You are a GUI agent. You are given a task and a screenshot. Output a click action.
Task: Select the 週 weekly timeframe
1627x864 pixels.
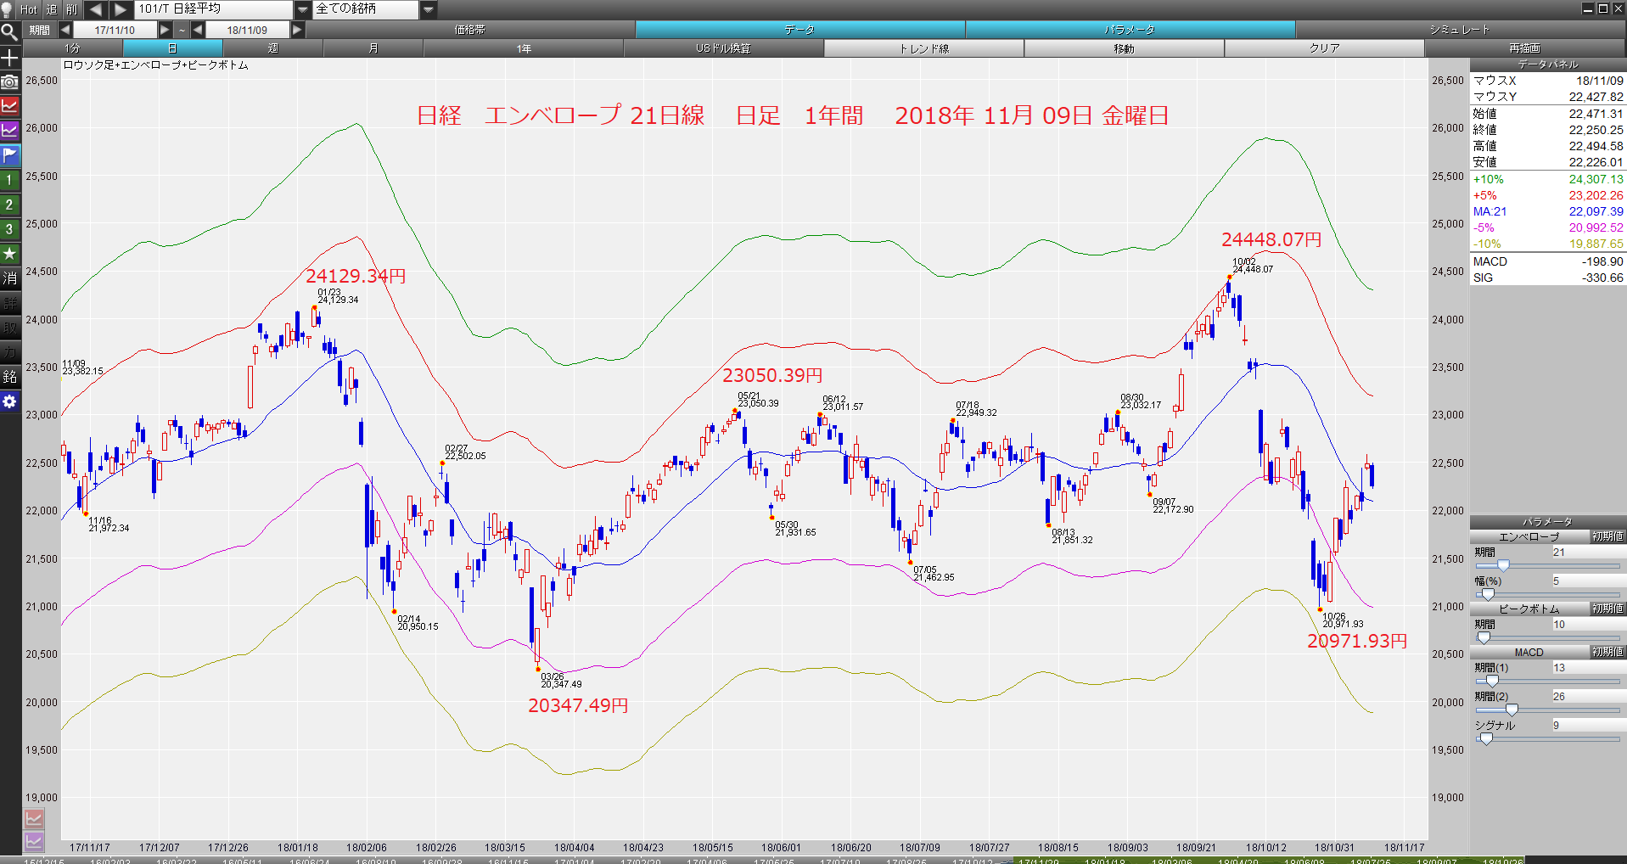[x=272, y=48]
